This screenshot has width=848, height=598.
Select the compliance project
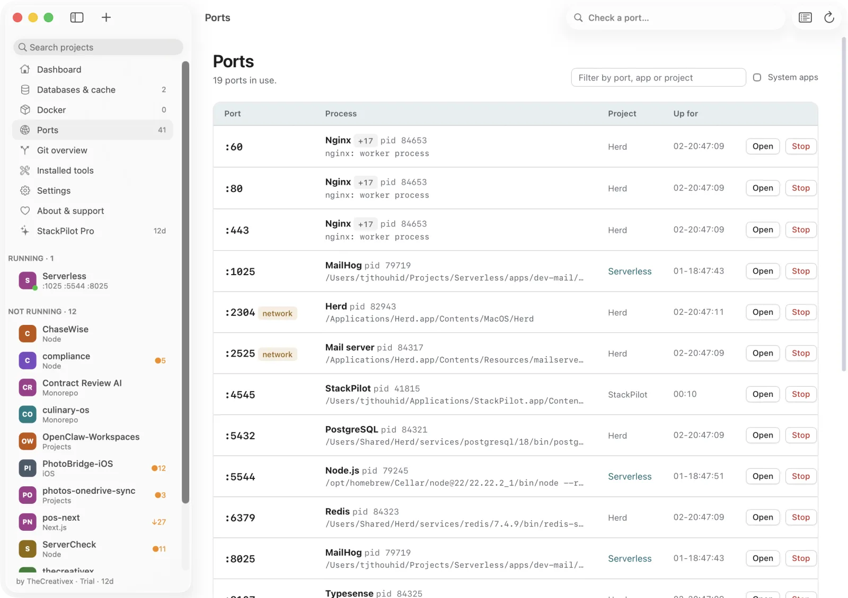tap(93, 361)
